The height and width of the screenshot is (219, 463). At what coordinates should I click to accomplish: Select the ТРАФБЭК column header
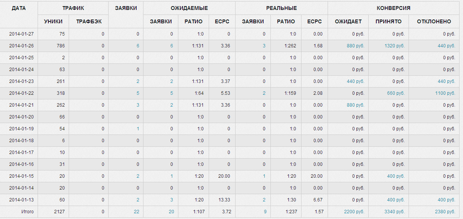pyautogui.click(x=89, y=21)
